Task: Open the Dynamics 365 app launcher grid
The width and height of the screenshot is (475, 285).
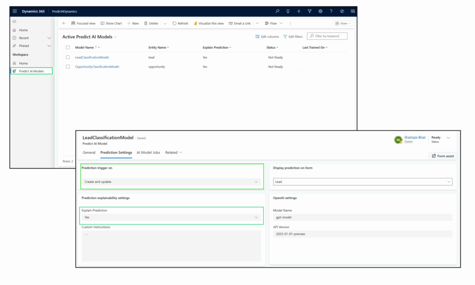Action: coord(14,11)
